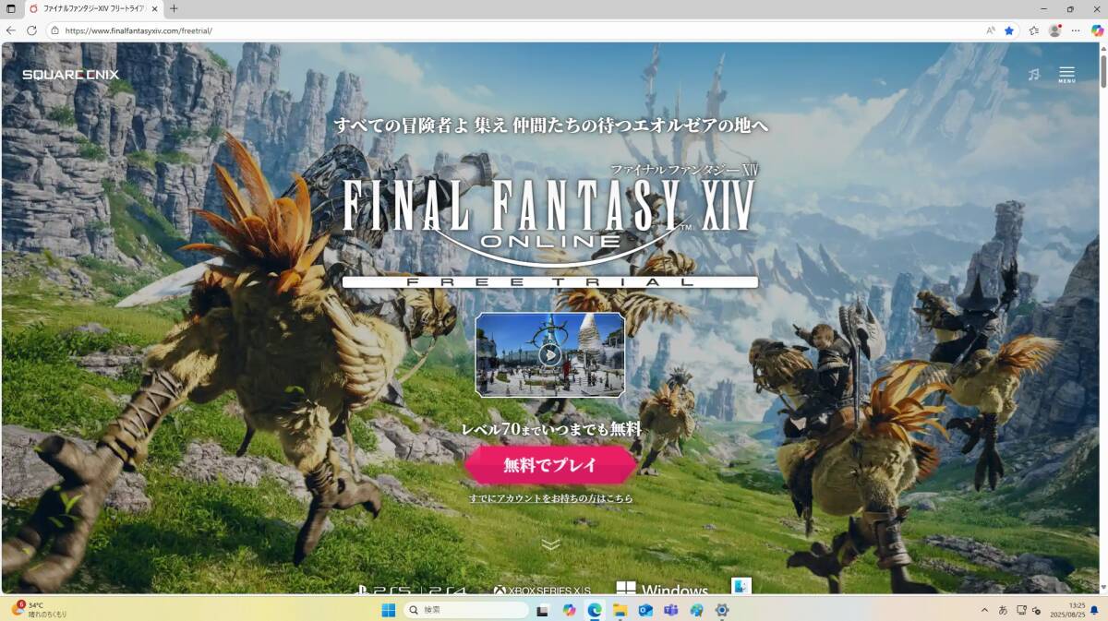Click the double chevron scroll-down arrow
The width and height of the screenshot is (1108, 621).
[551, 544]
